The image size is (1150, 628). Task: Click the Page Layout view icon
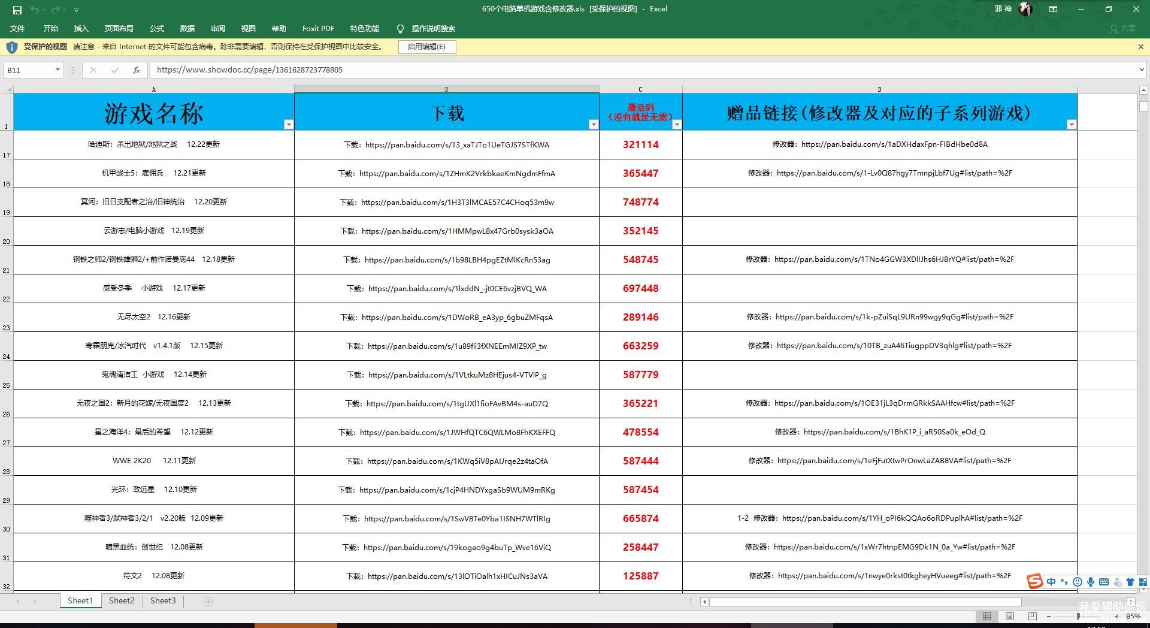(1010, 616)
